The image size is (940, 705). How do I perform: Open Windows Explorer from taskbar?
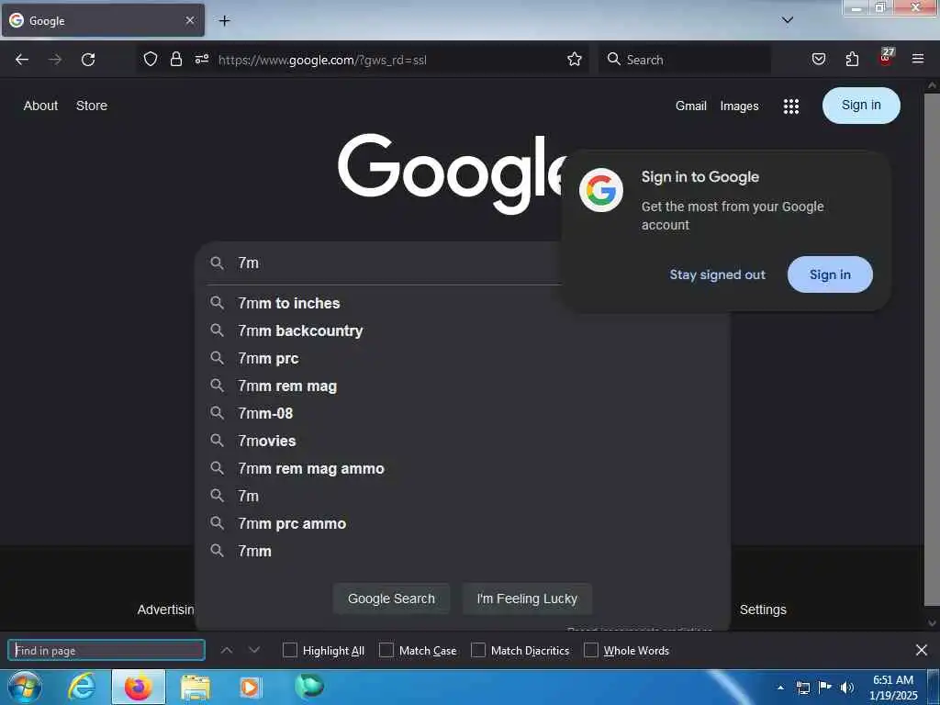196,688
